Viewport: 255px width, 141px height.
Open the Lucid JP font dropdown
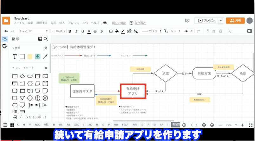(34, 31)
